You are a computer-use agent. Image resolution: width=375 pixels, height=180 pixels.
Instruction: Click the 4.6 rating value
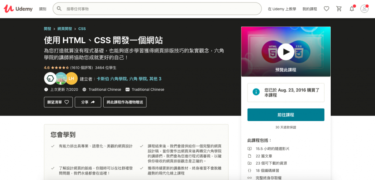tap(47, 68)
